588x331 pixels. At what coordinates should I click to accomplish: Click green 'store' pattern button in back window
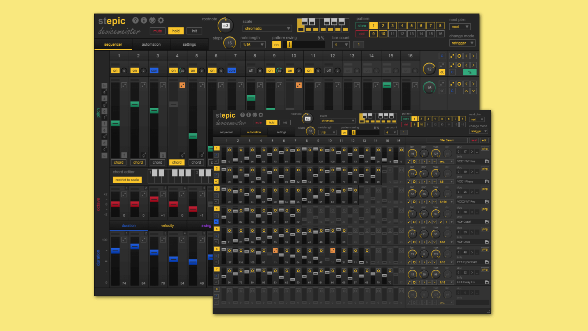[362, 26]
